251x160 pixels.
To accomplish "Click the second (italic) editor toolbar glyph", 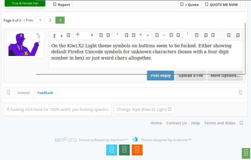I will (x=61, y=36).
